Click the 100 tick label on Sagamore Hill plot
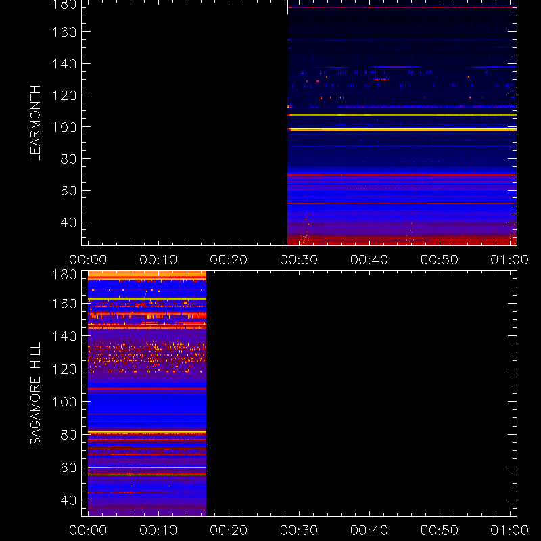The image size is (541, 541). coord(64,402)
